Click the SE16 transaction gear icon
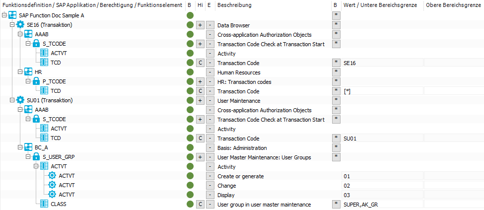The height and width of the screenshot is (210, 484). click(20, 25)
